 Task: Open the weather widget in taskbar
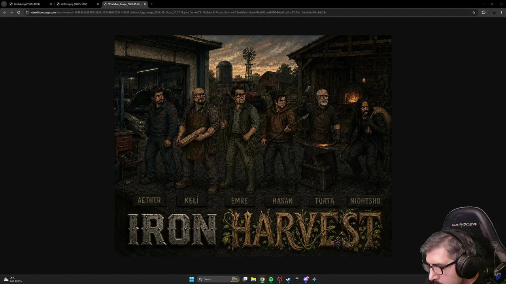click(x=13, y=279)
